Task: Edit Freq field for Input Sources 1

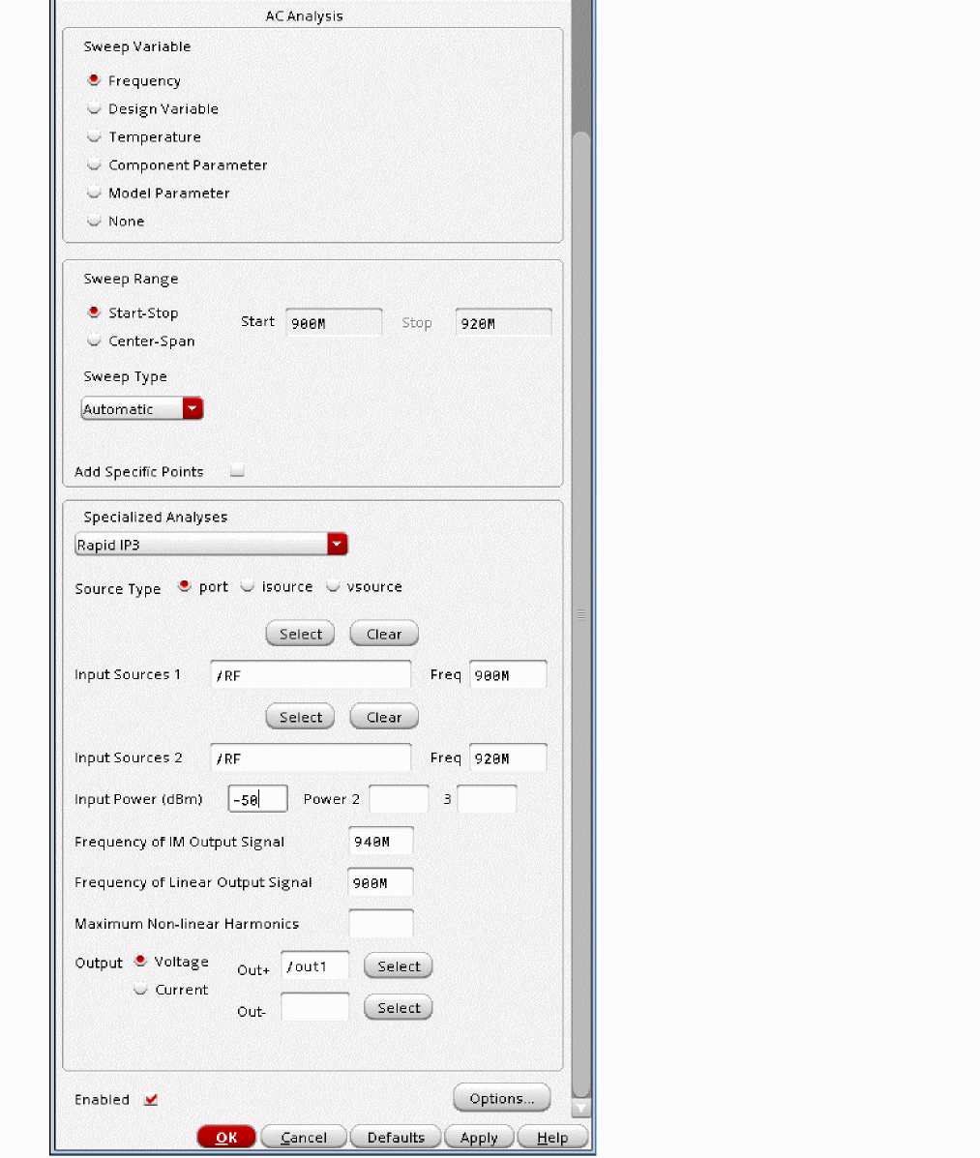Action: click(x=508, y=675)
